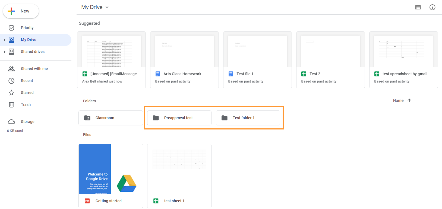Click the Recent clock icon

[x=11, y=81]
